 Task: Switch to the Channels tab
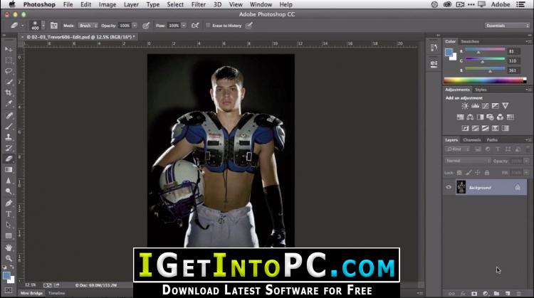(x=471, y=140)
